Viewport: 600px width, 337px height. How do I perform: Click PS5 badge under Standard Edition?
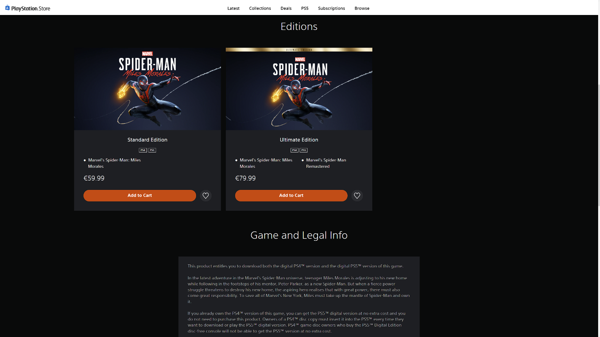152,150
